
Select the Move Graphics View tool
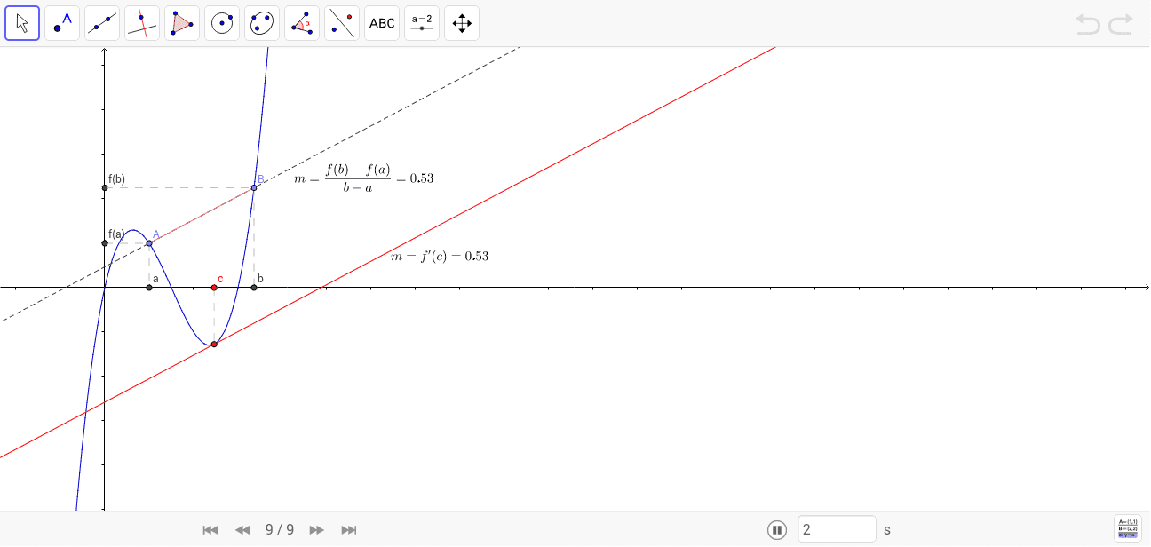coord(462,23)
